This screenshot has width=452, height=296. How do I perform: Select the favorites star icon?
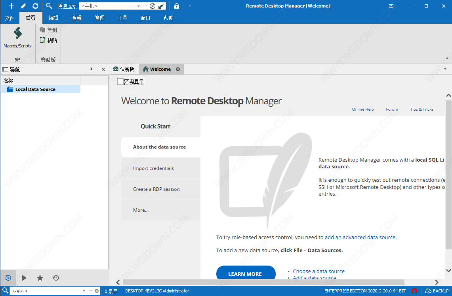(40, 278)
